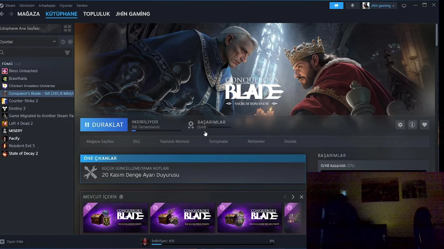This screenshot has width=444, height=249.
Task: Open Topluluk Merkezi link
Action: coord(174,141)
